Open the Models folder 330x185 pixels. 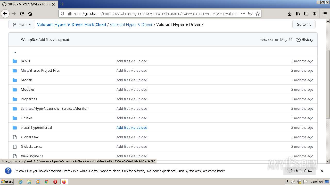[x=27, y=80]
